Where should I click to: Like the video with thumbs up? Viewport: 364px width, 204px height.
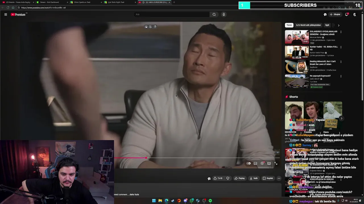[218, 178]
